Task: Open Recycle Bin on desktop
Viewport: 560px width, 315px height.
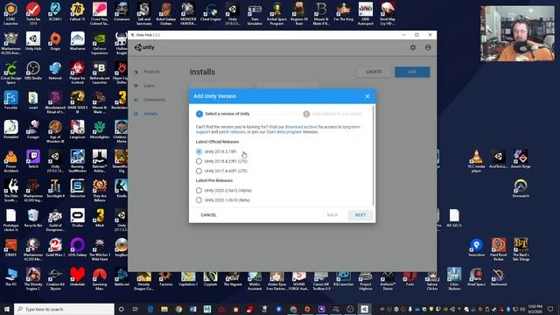Action: click(33, 218)
